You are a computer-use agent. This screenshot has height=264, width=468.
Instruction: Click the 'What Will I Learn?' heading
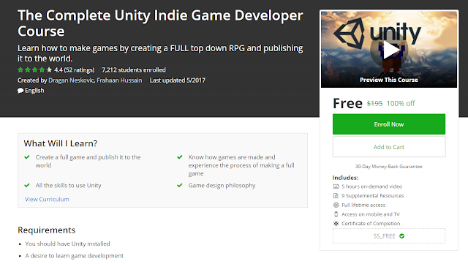[x=61, y=143]
